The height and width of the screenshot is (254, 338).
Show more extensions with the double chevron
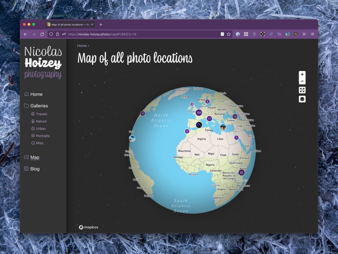[x=304, y=34]
